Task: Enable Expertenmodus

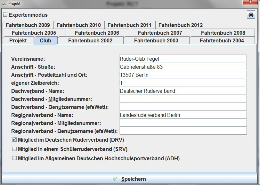Action: pos(5,15)
